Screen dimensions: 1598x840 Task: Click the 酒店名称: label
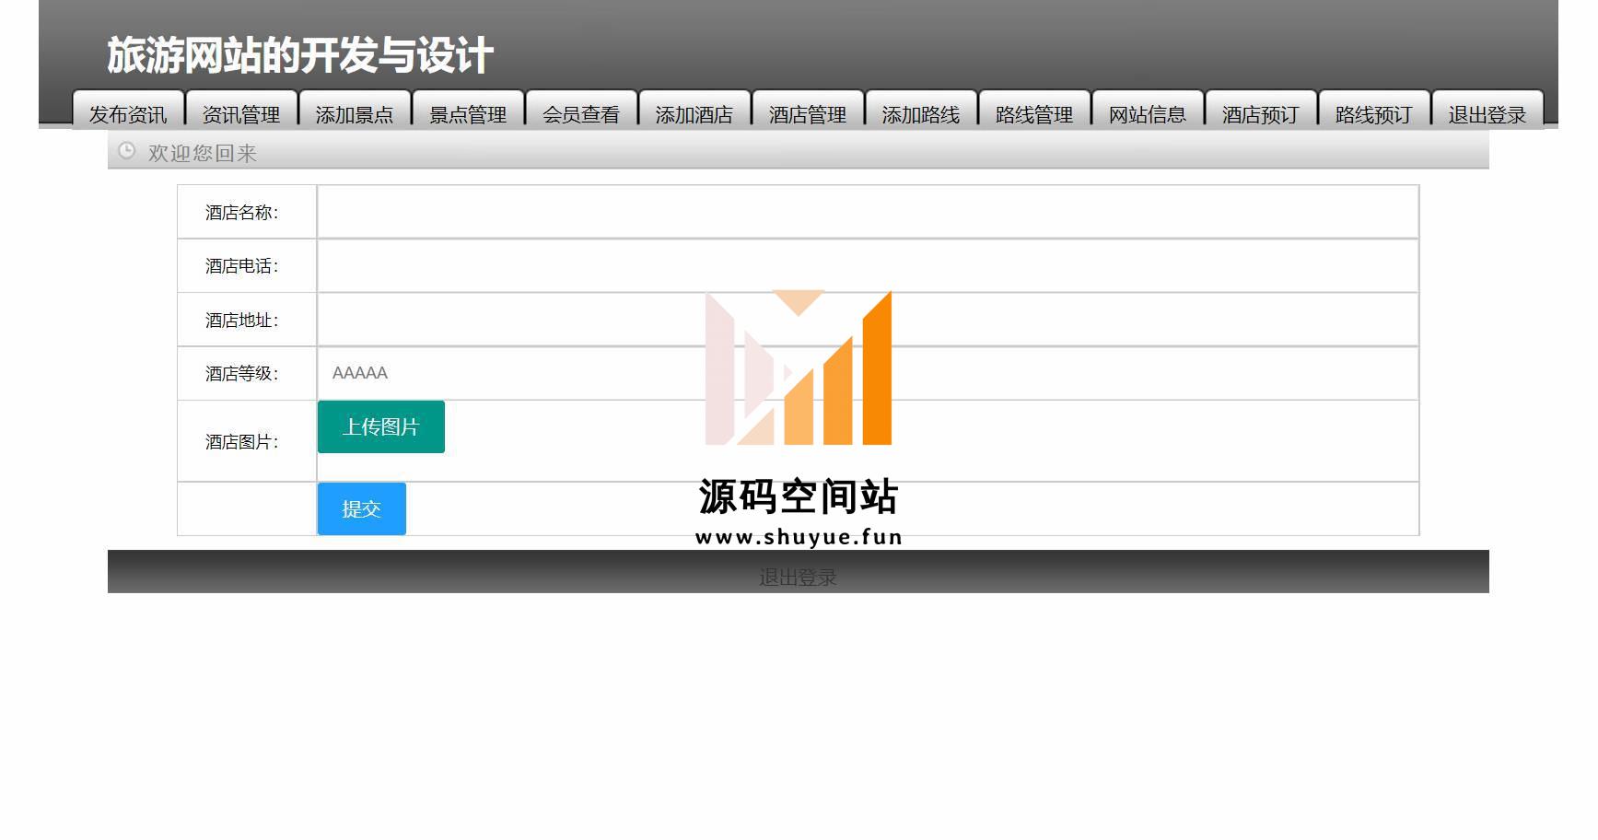[x=242, y=213]
